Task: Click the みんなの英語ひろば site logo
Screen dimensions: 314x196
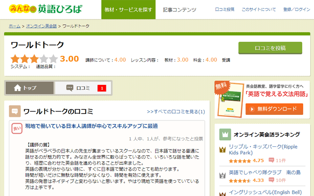Action: (x=45, y=9)
